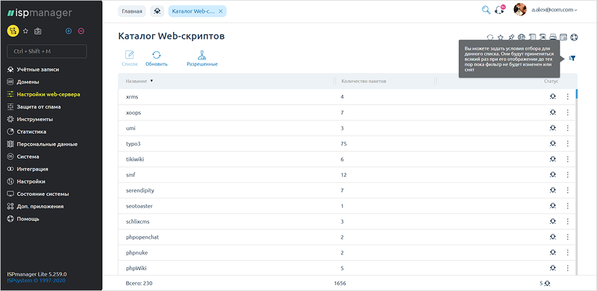Click the search magnifier icon
The image size is (597, 291).
(x=486, y=10)
